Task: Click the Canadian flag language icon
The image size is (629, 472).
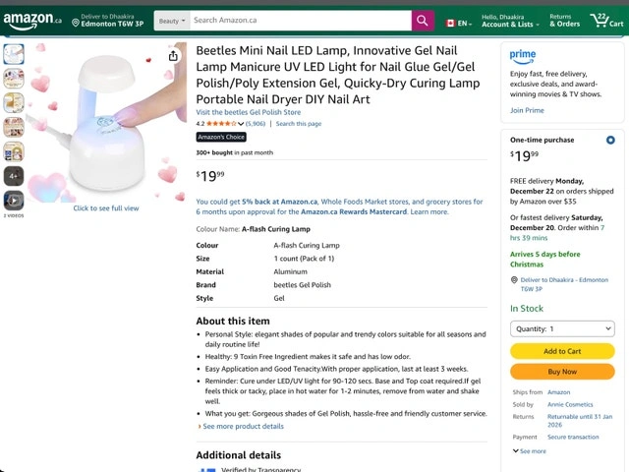Action: (x=451, y=23)
